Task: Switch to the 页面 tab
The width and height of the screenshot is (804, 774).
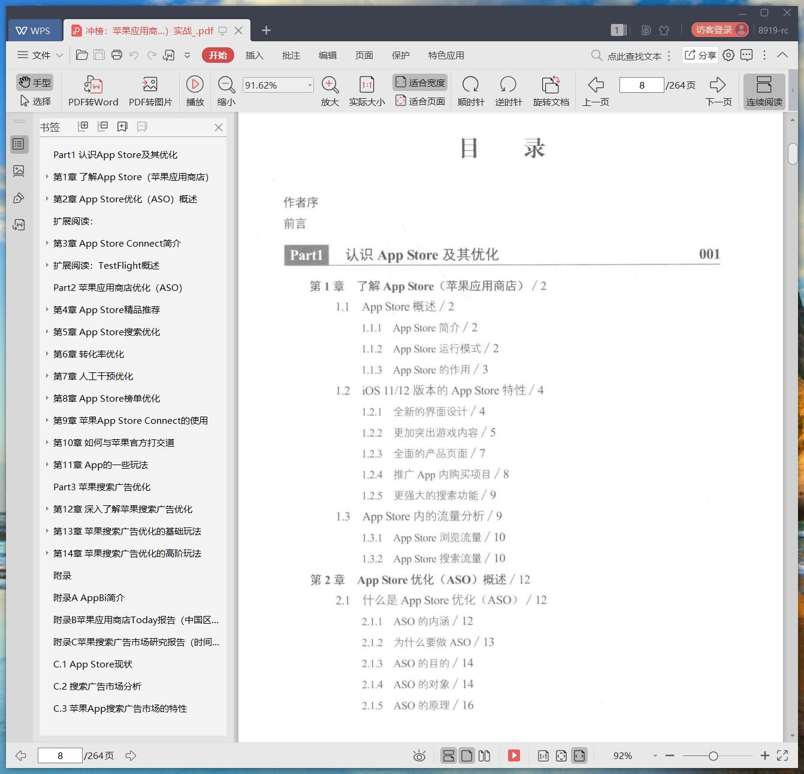Action: [364, 55]
